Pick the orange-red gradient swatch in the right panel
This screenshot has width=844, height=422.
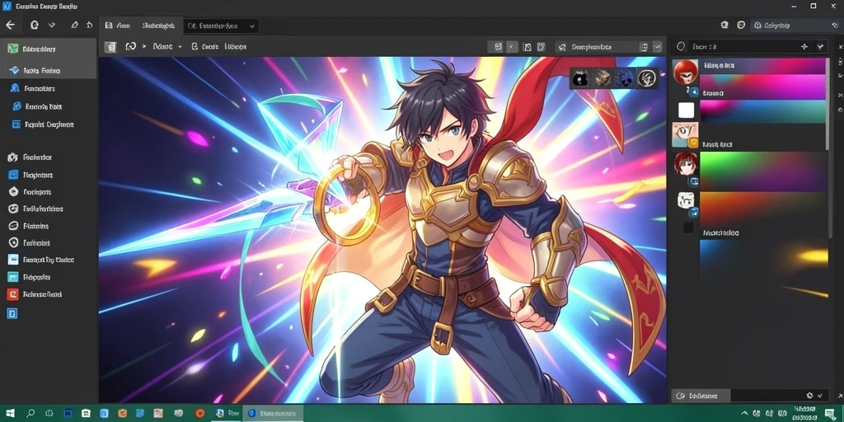click(x=762, y=209)
